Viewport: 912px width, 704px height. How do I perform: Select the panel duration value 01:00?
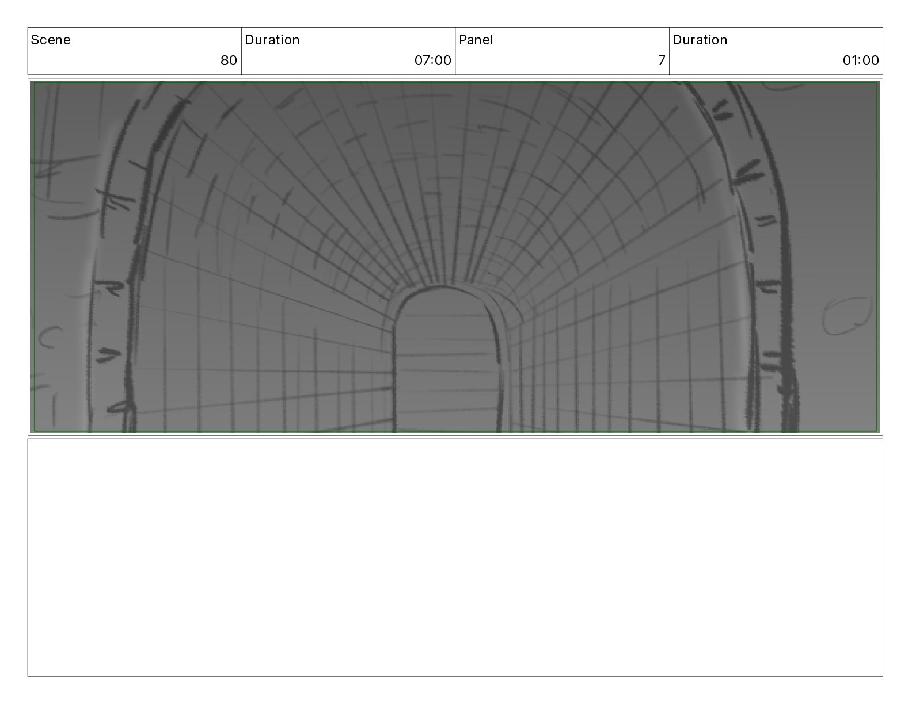click(x=861, y=60)
